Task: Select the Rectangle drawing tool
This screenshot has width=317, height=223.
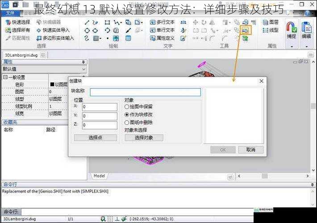Action: 107,22
